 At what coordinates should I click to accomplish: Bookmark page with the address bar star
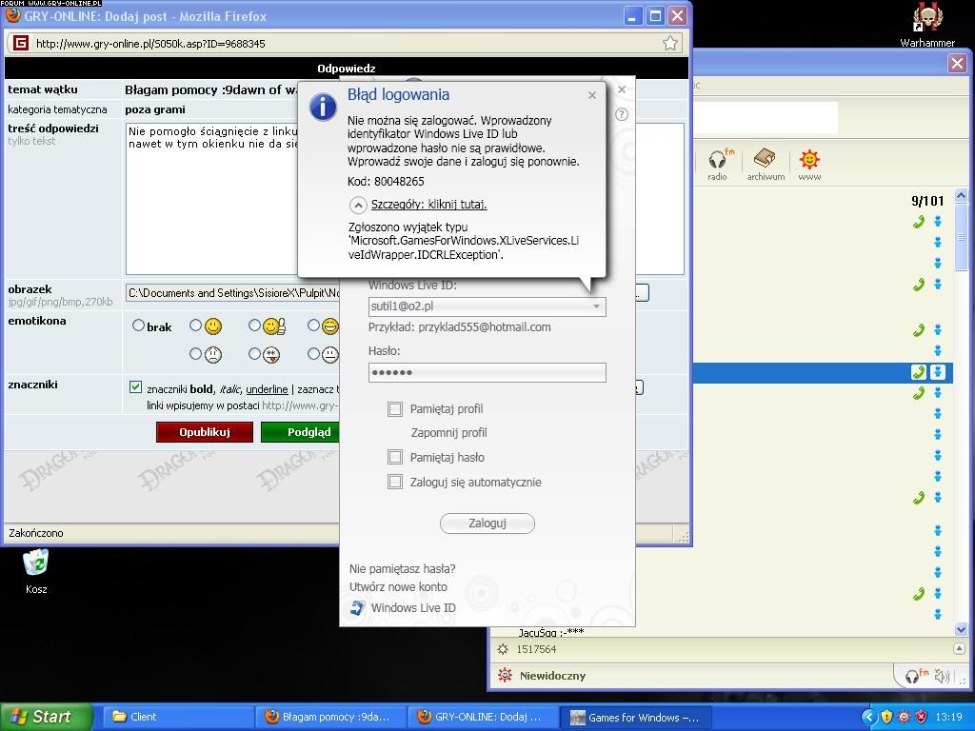tap(670, 43)
